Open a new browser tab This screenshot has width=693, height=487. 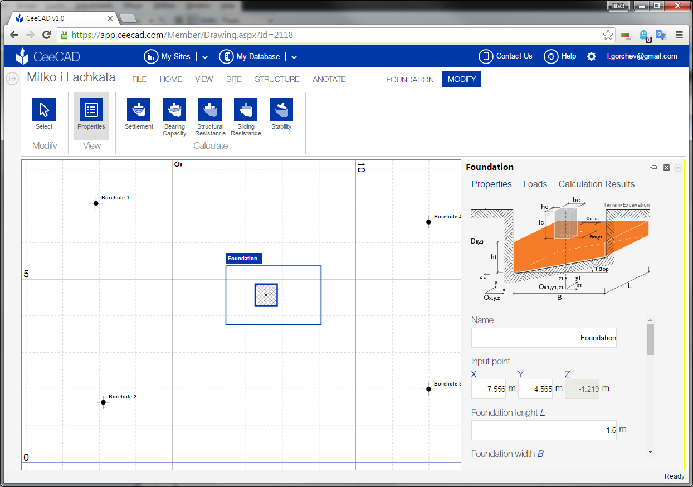[x=128, y=18]
